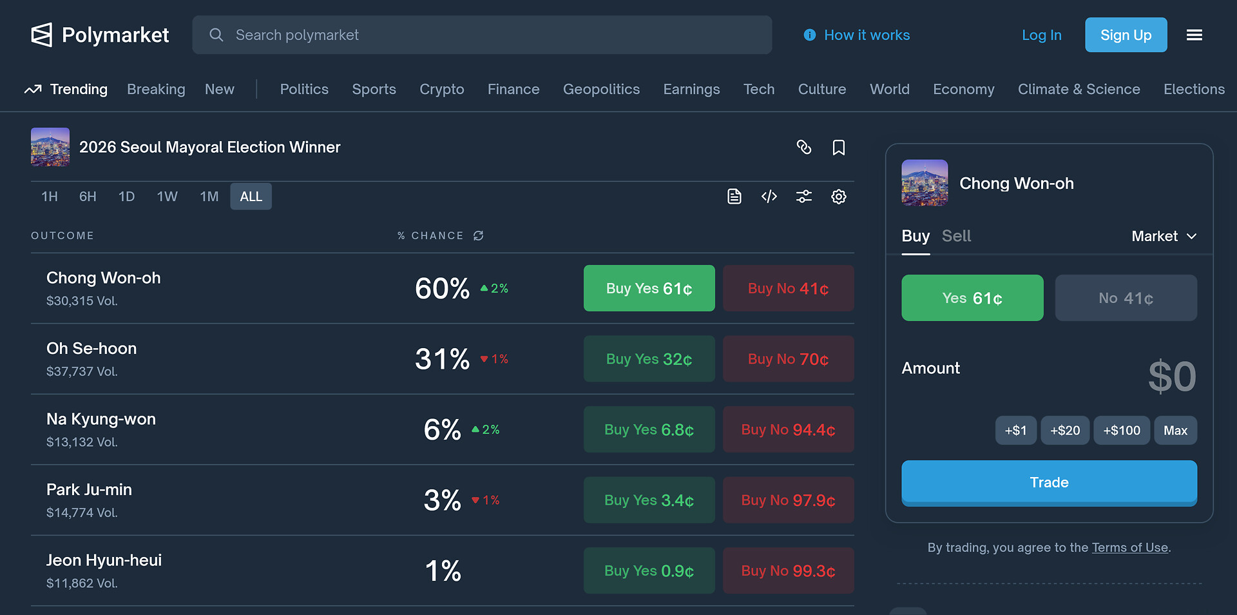Switch to the Sell tab

[x=957, y=236]
